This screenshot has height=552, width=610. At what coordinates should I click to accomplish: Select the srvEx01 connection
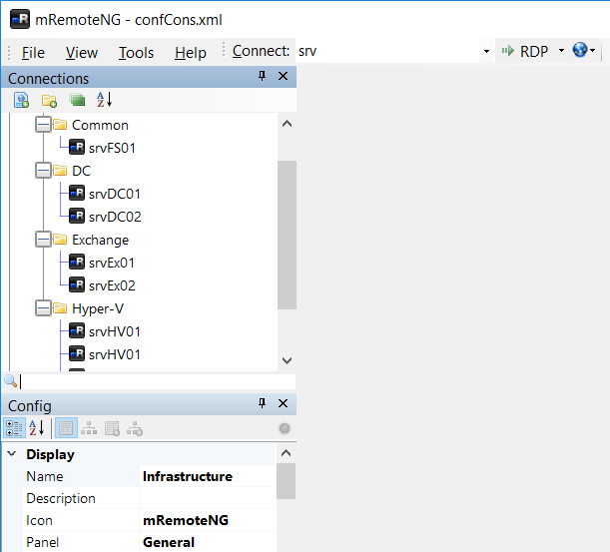(x=112, y=263)
